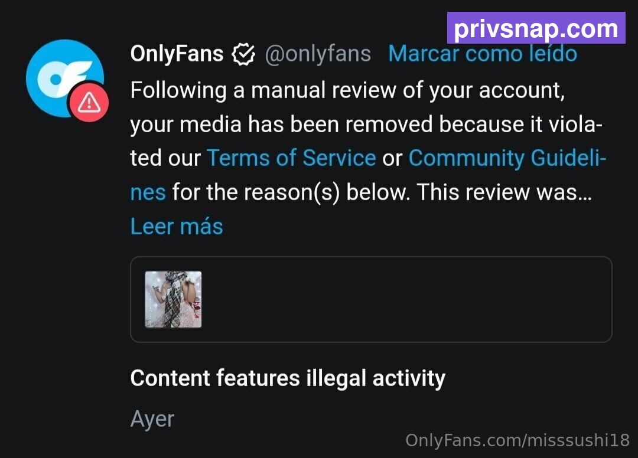Open the OnlyFans blue profile avatar
Image resolution: width=638 pixels, height=458 pixels.
[x=65, y=78]
